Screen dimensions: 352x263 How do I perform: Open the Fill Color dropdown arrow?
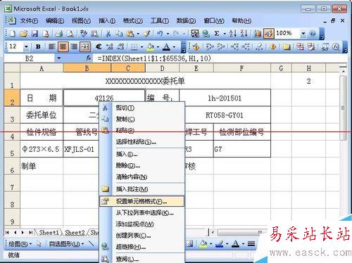tap(158, 47)
